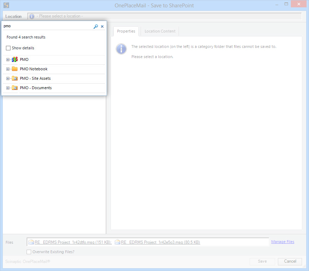Screen dimensions: 309x271
Task: Click the Location info icon
Action: [x=32, y=16]
